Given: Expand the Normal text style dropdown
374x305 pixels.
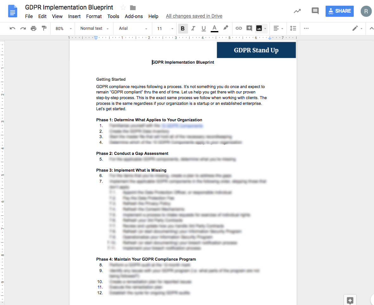Looking at the screenshot, I should 94,29.
